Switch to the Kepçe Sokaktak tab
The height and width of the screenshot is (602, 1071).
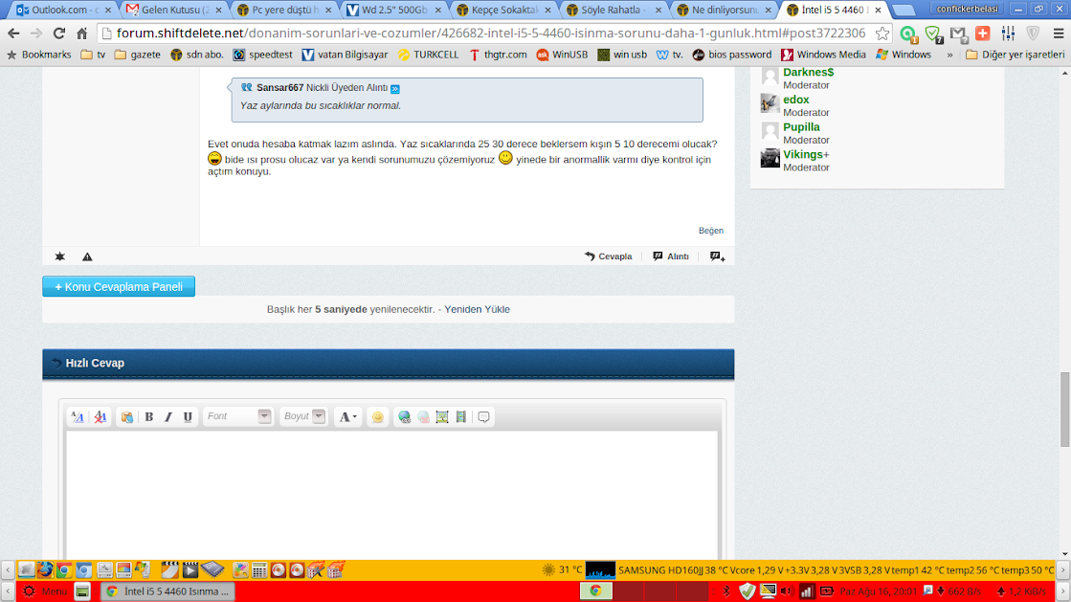click(504, 10)
